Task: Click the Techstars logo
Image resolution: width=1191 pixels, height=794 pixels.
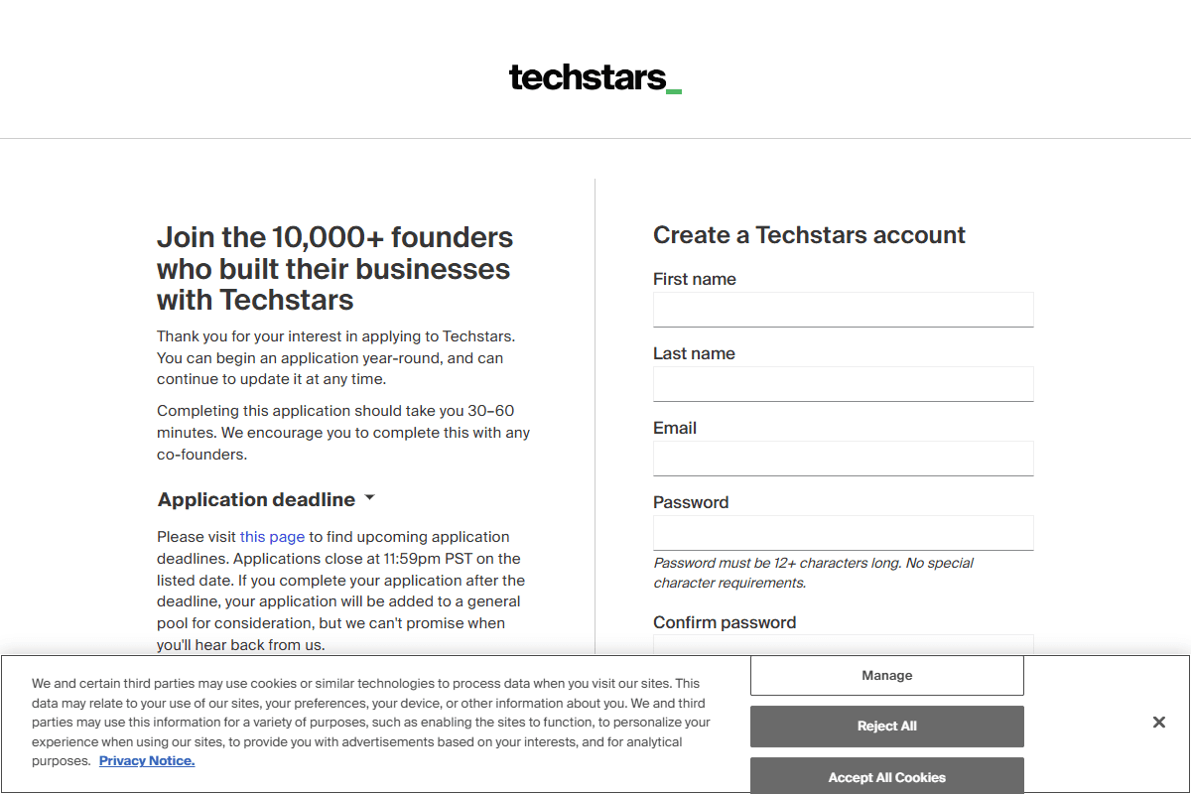Action: coord(594,77)
